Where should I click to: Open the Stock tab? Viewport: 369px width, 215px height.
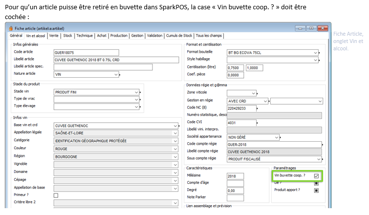coord(68,36)
